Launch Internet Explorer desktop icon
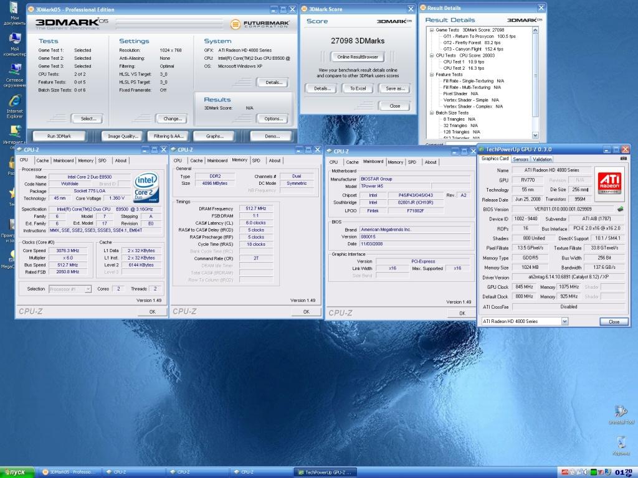 (x=14, y=106)
